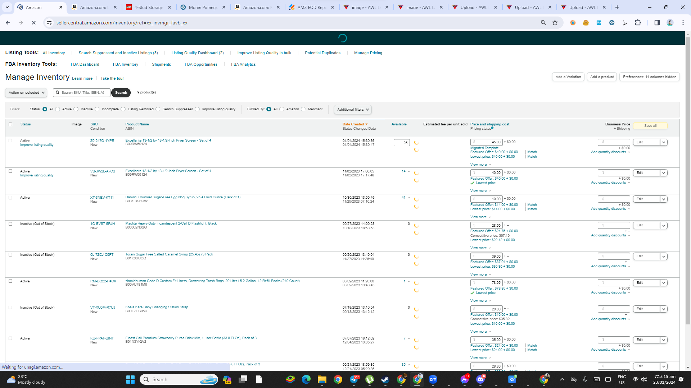Stop the page from loading
Viewport: 691px width, 388px height.
(33, 23)
